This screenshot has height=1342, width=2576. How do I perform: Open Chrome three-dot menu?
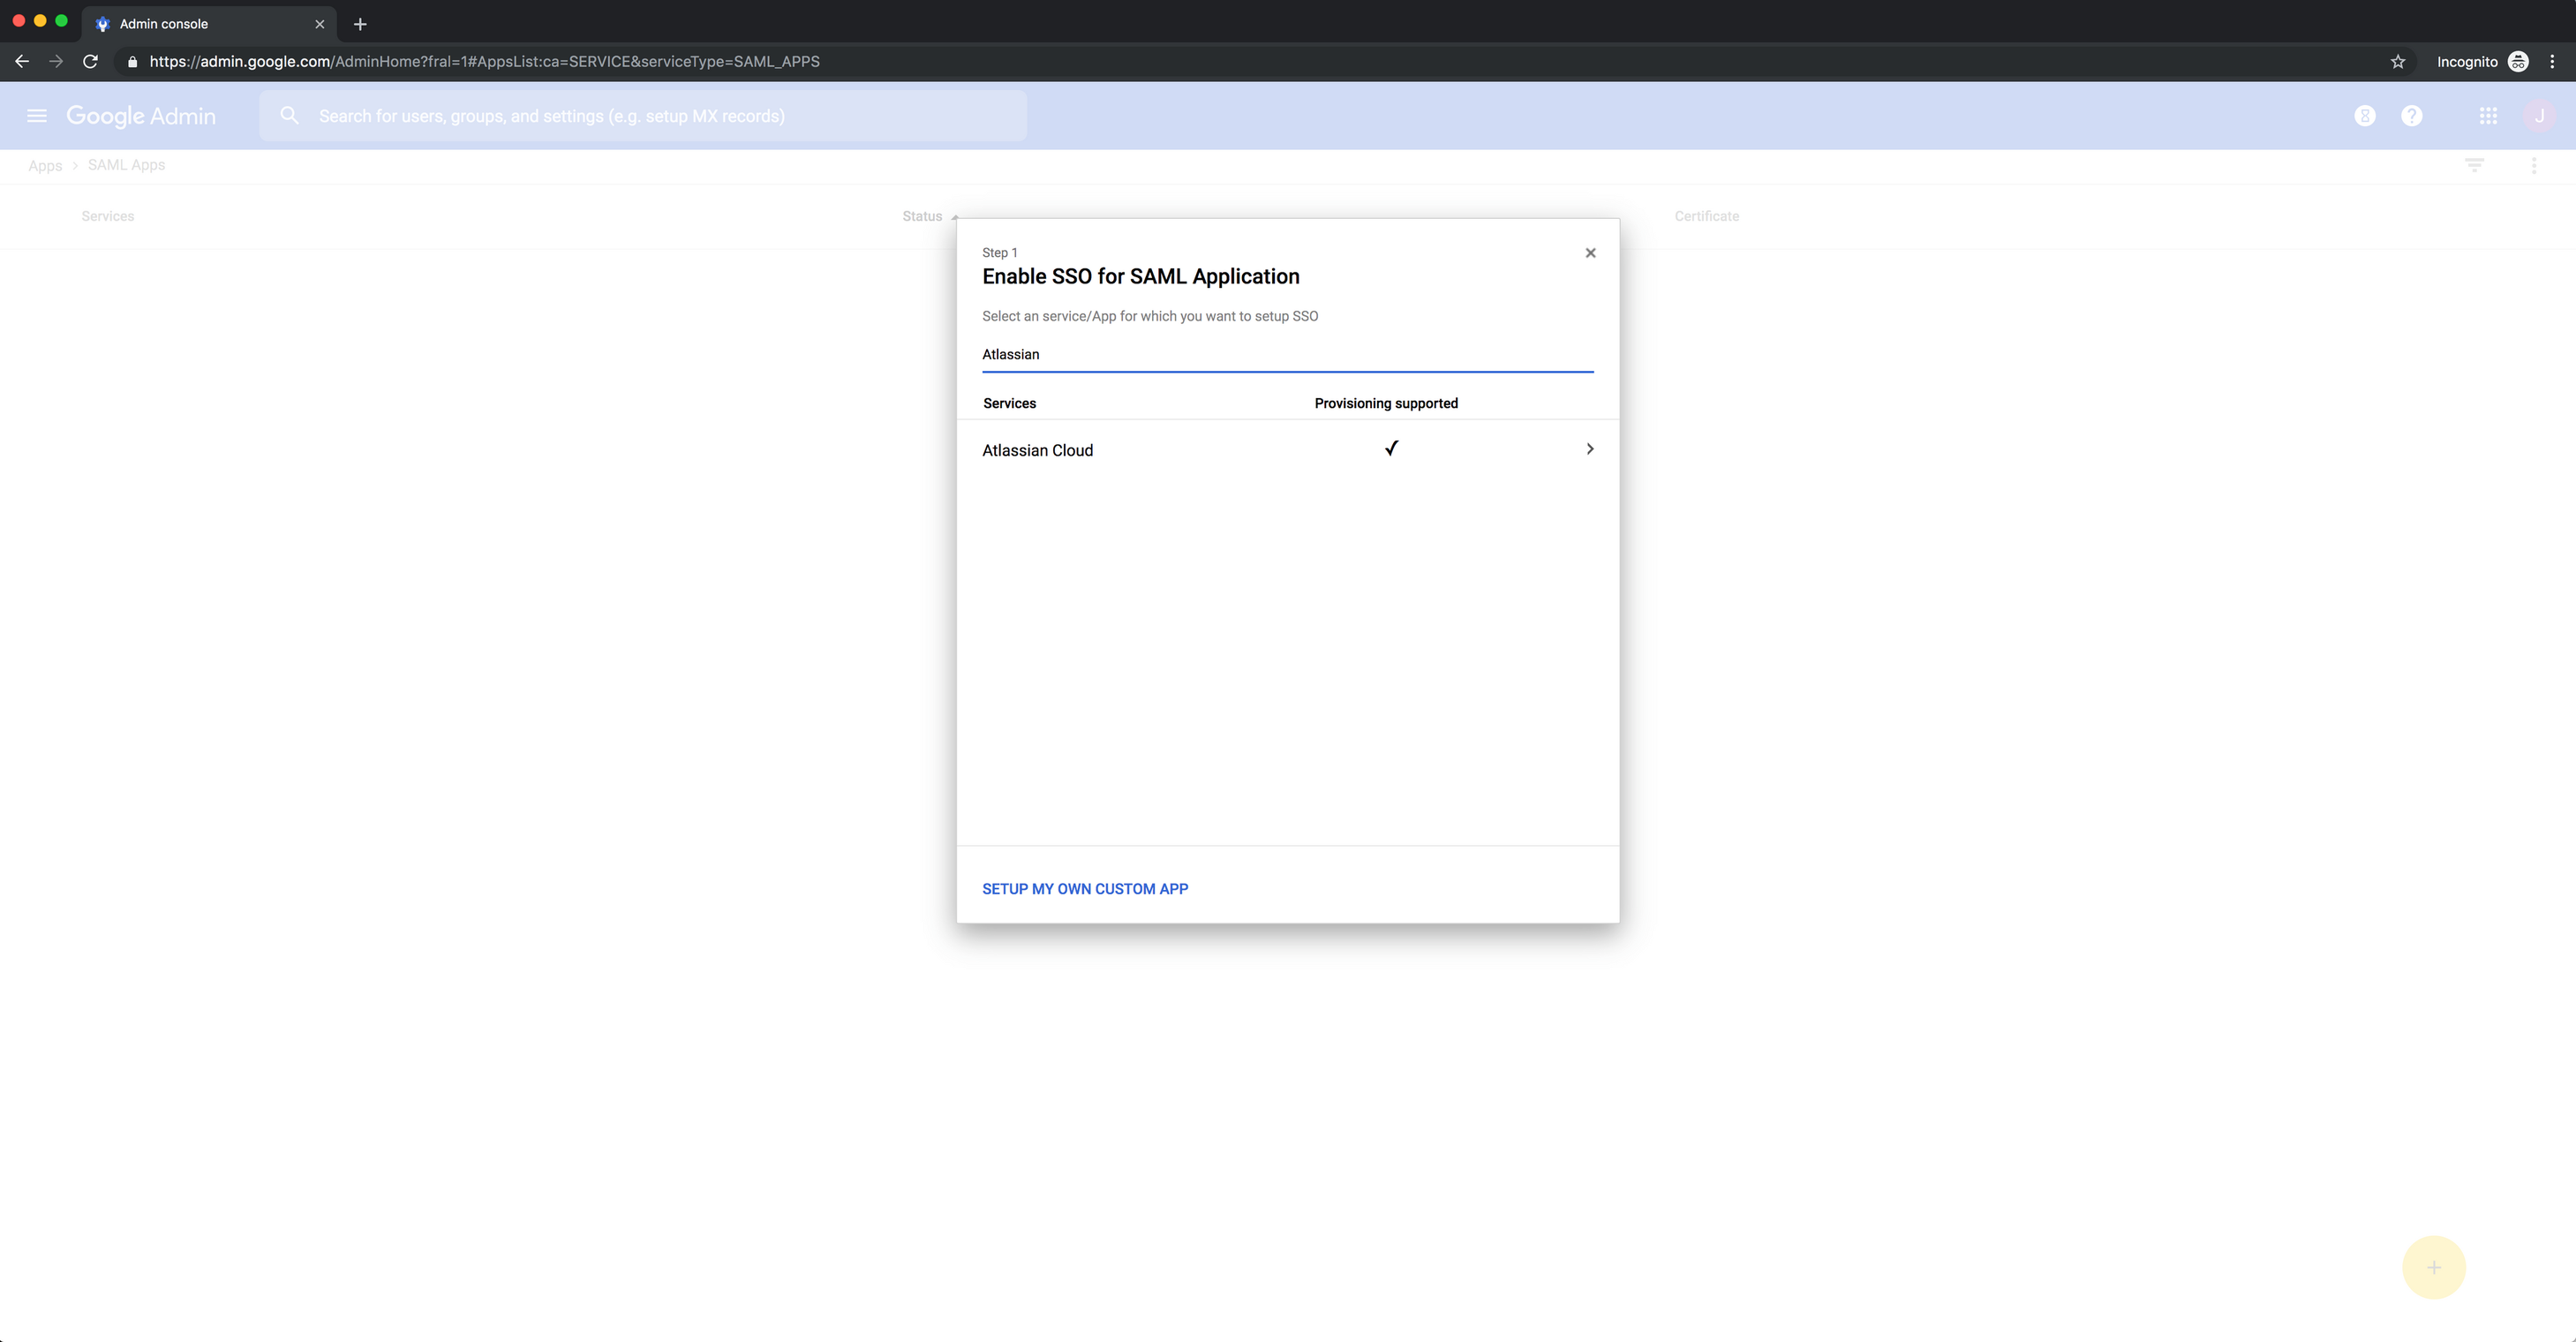pyautogui.click(x=2552, y=62)
